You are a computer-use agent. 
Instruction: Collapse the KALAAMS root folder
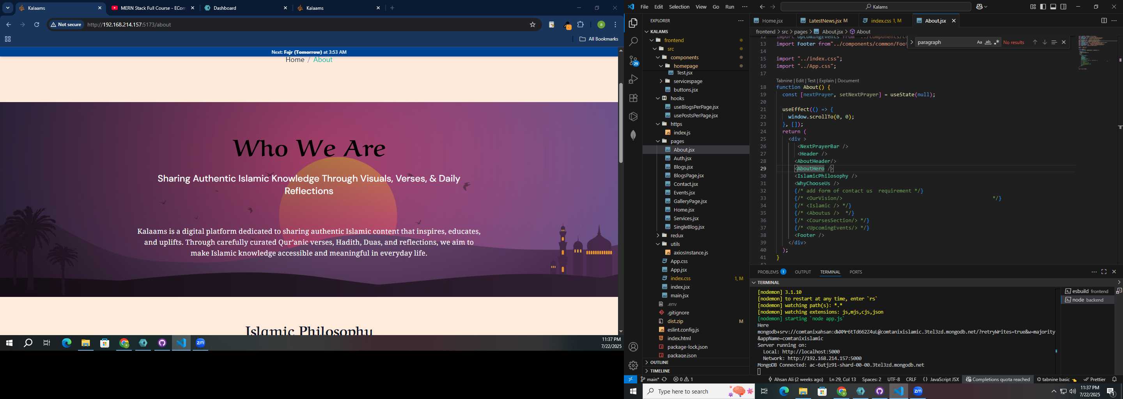tap(696, 31)
